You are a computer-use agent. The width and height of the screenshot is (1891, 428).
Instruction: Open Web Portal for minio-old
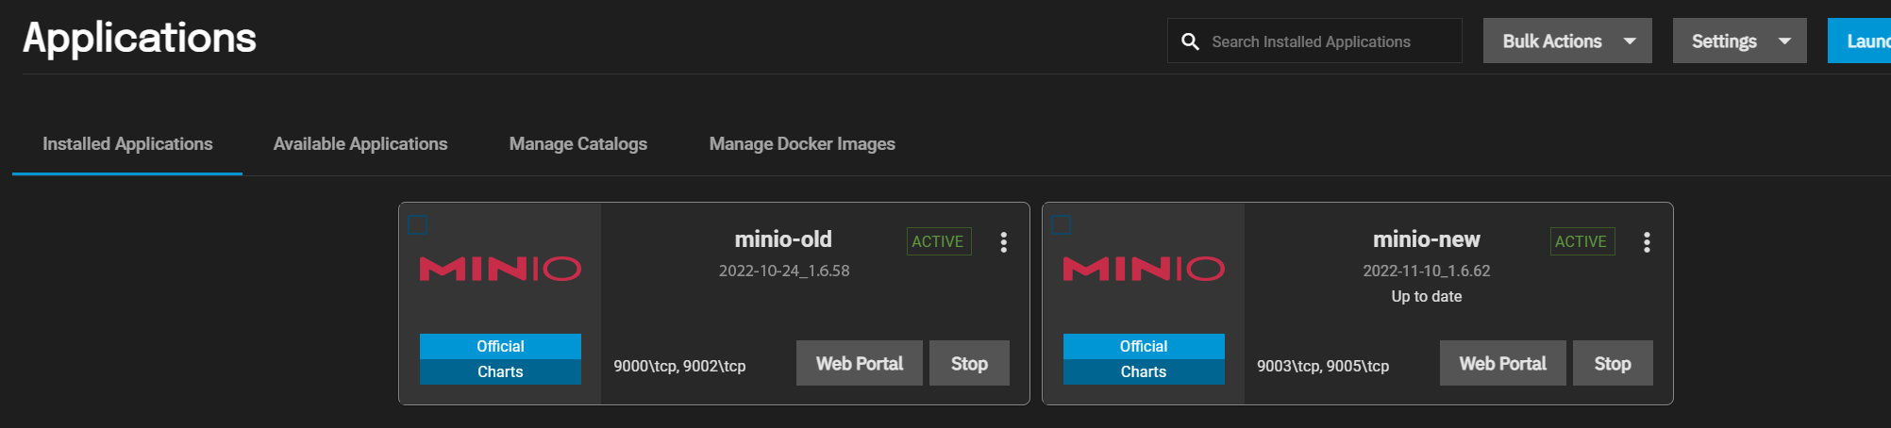pos(859,364)
